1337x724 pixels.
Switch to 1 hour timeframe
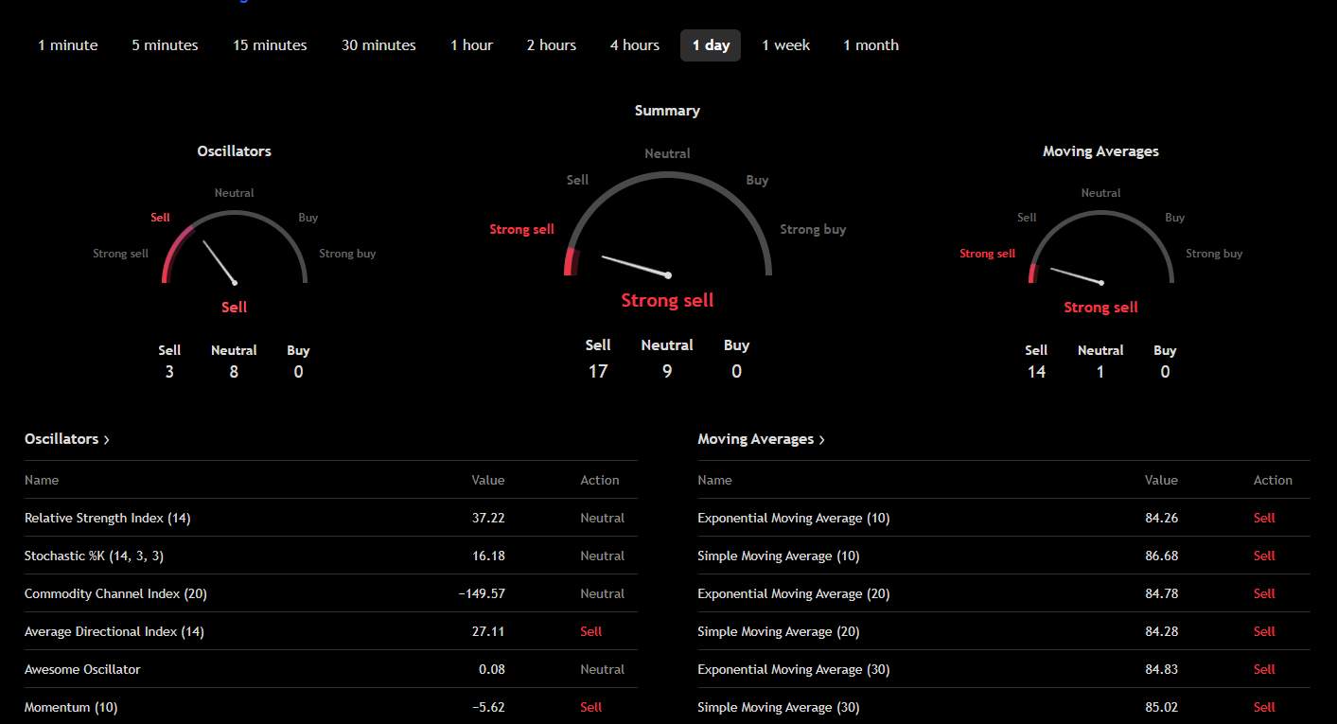click(x=471, y=45)
